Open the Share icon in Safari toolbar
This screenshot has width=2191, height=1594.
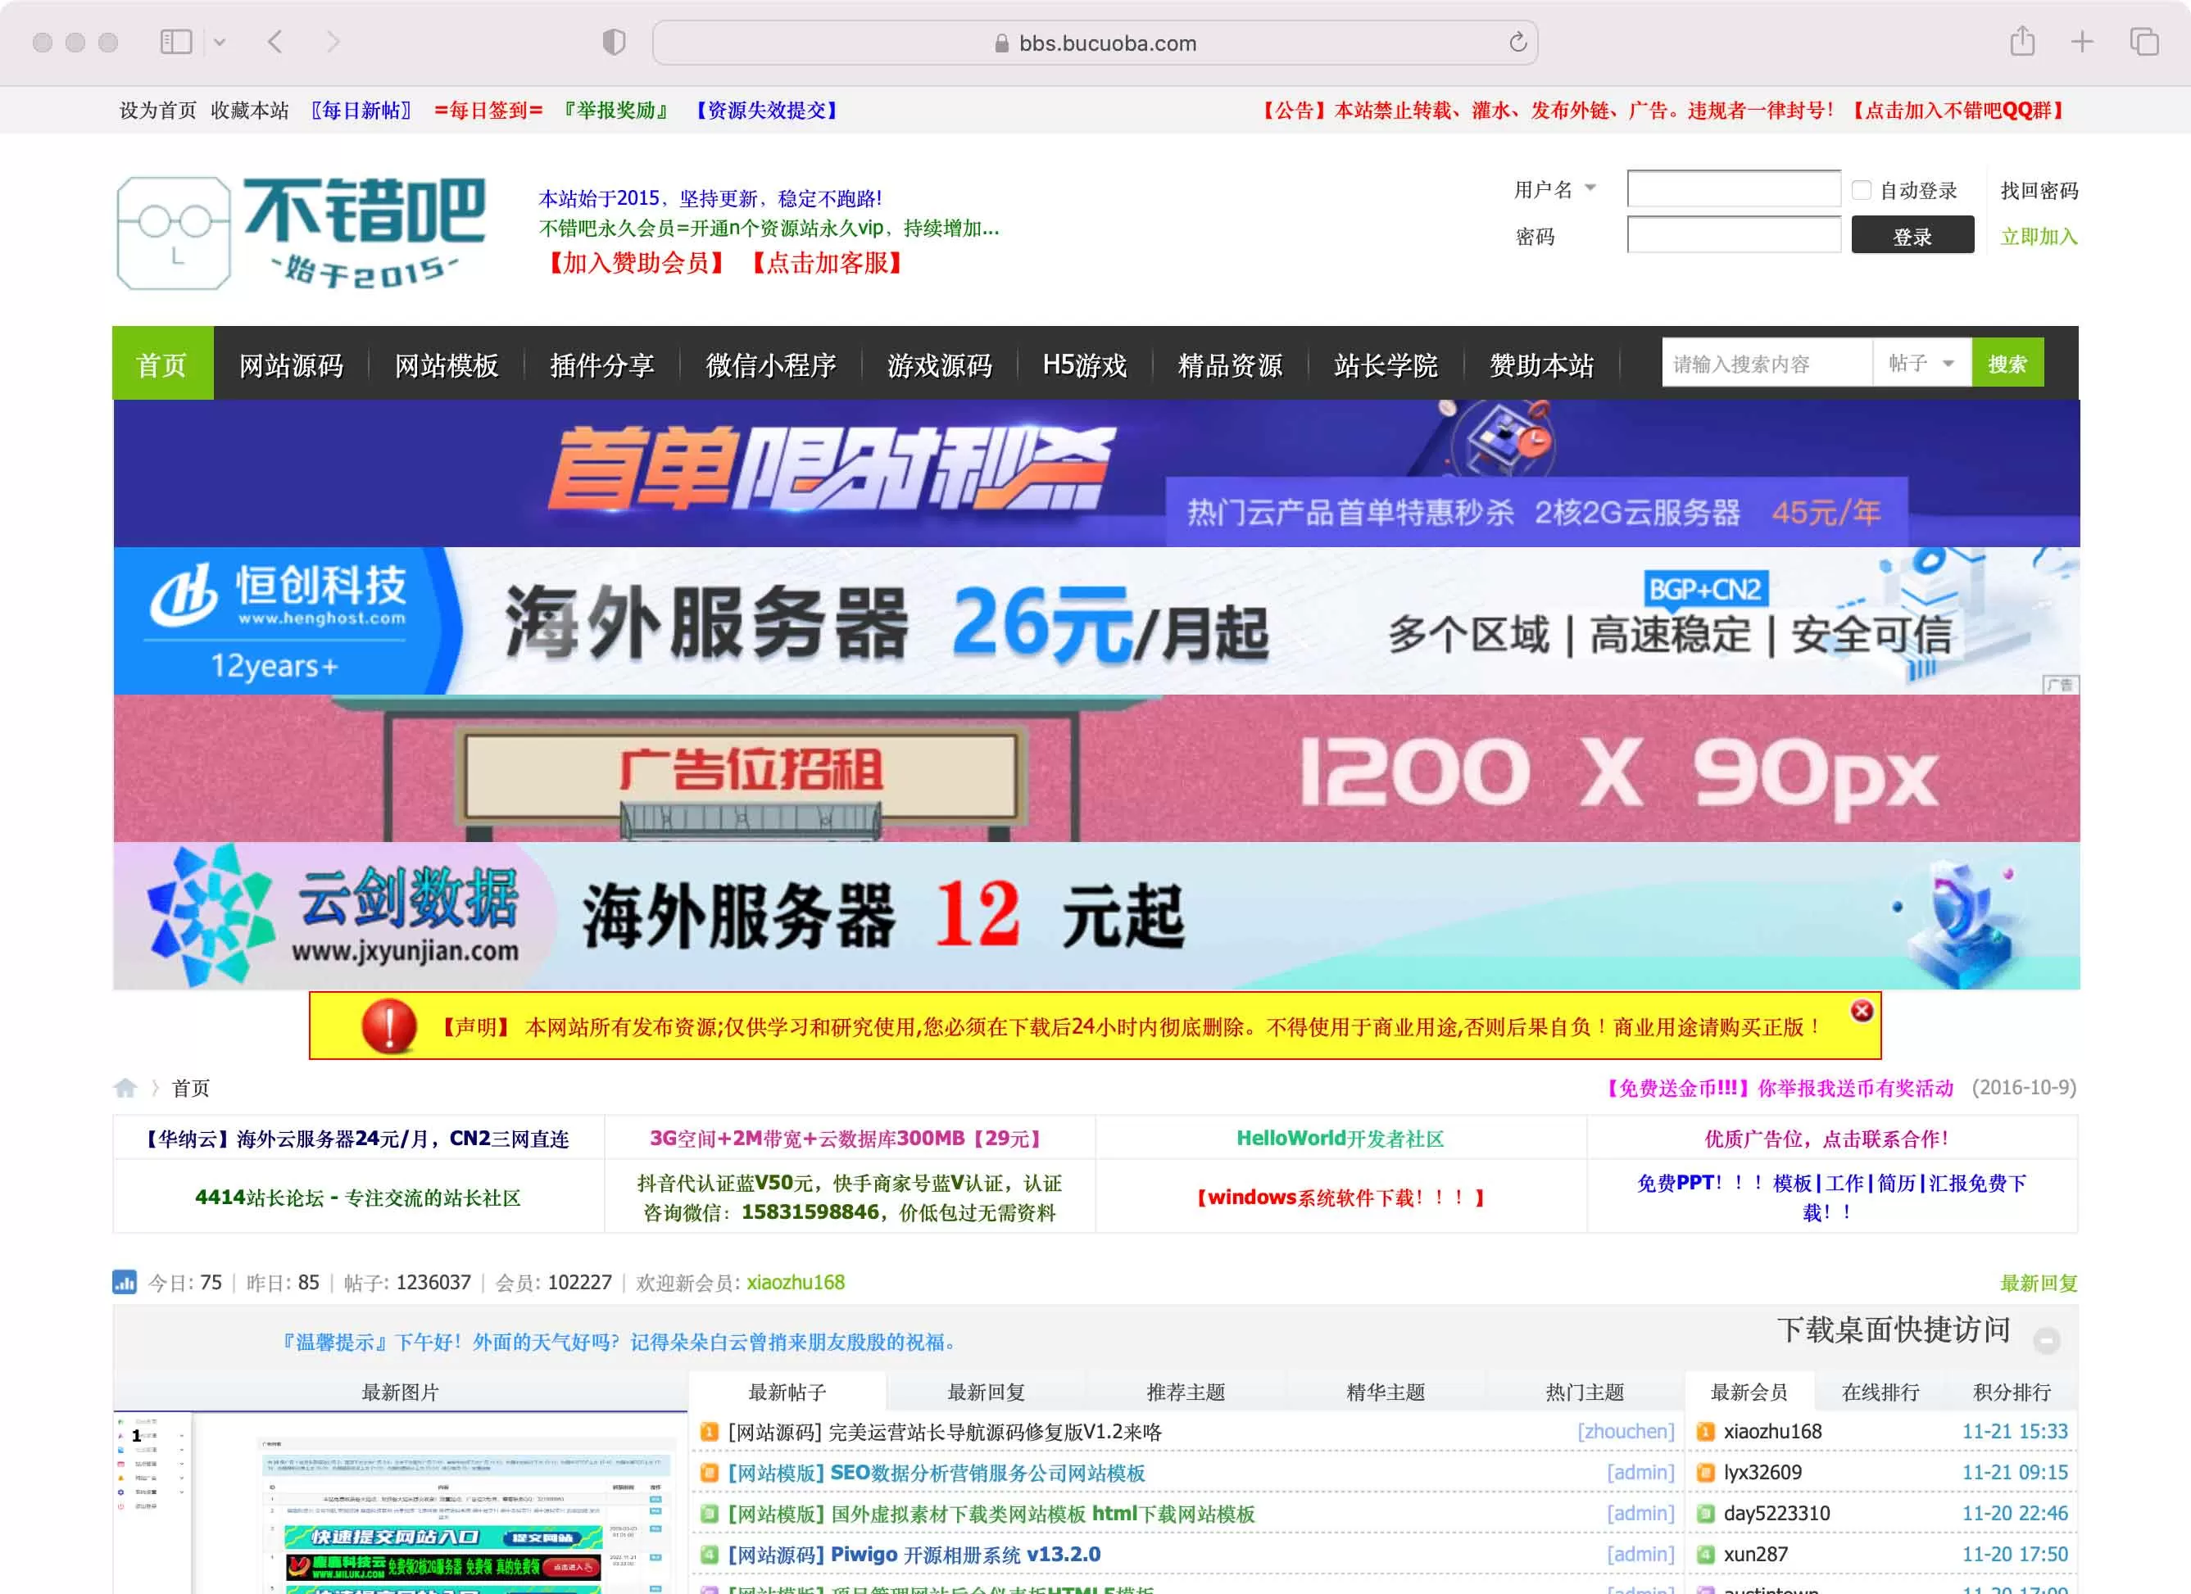point(2023,42)
